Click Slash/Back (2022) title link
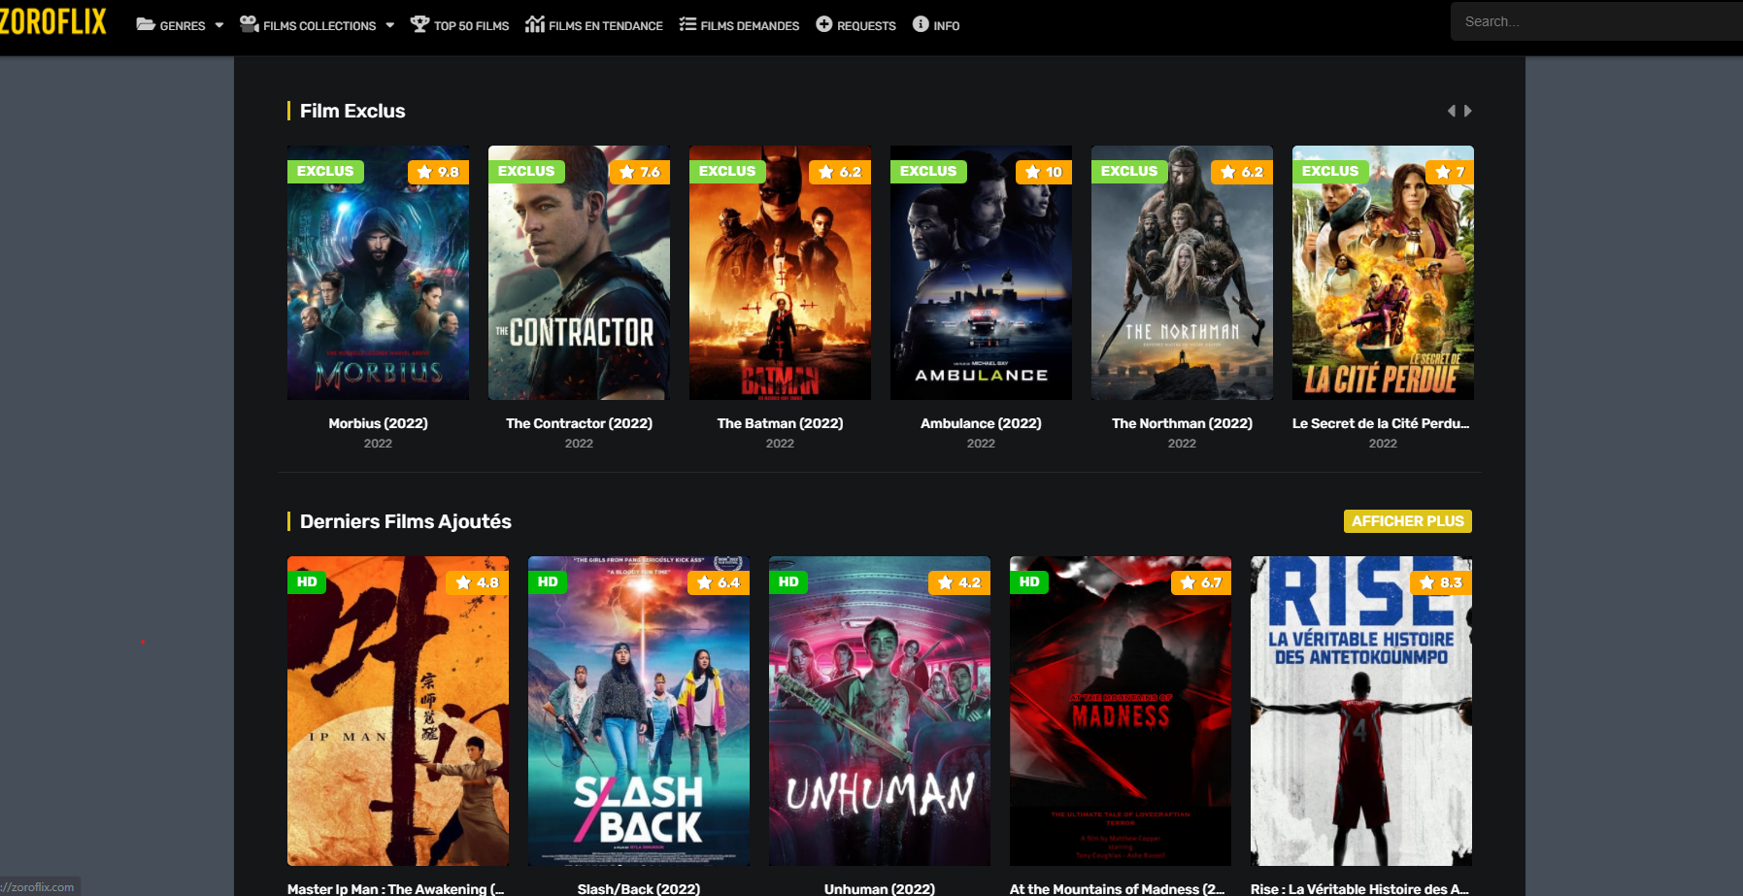Screen dimensions: 1743x896 [x=639, y=889]
